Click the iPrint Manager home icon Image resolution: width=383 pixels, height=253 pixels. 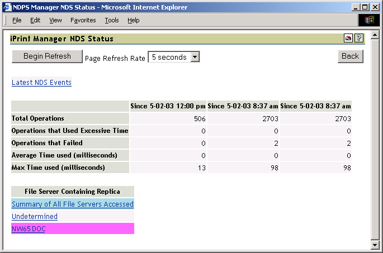click(x=348, y=39)
